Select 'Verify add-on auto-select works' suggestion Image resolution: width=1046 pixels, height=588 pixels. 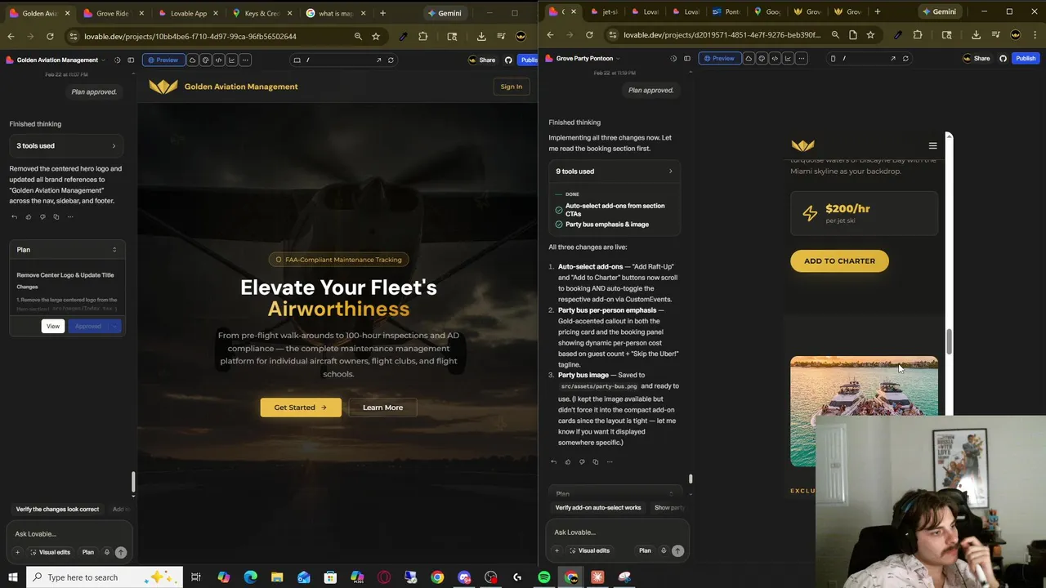[x=598, y=507]
